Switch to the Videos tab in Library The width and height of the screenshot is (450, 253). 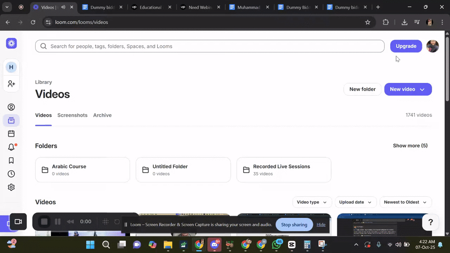(x=44, y=116)
